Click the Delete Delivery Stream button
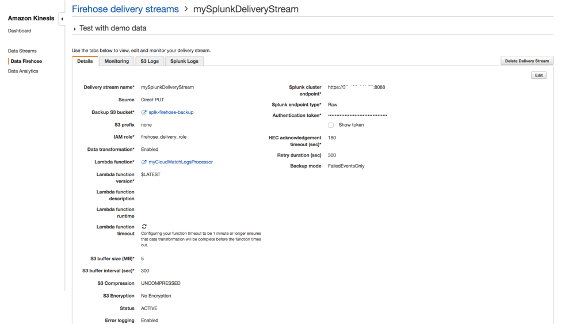This screenshot has height=324, width=561. click(526, 61)
